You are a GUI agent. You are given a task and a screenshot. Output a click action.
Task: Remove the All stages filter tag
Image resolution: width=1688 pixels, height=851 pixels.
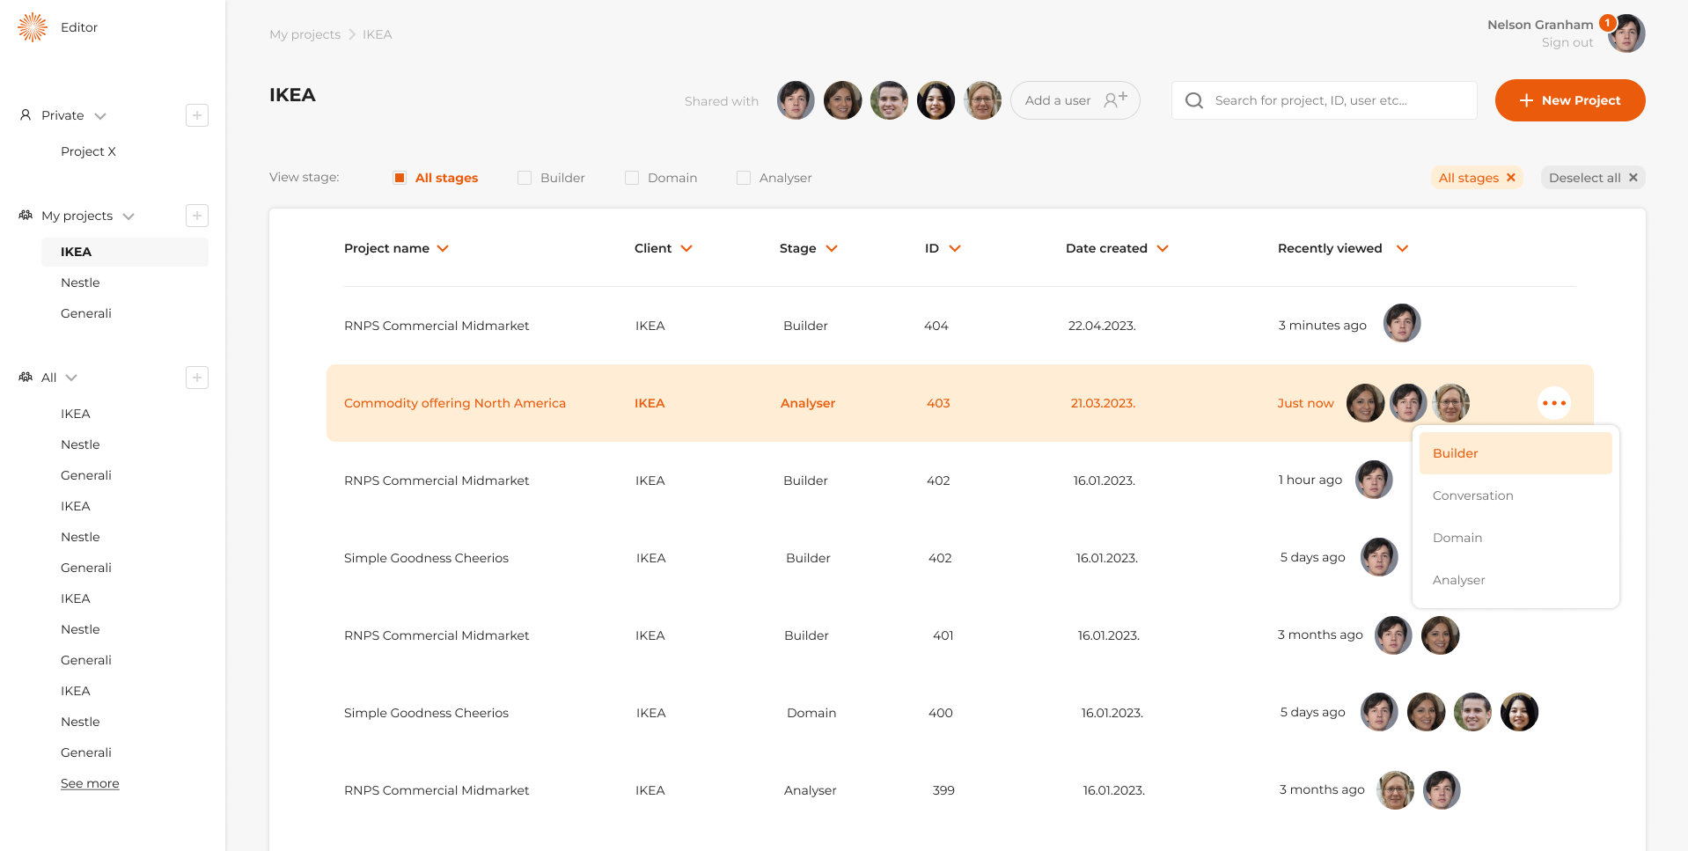click(x=1511, y=178)
